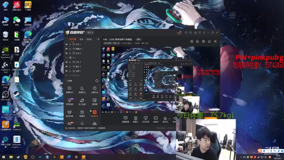Open the 弹幕秀 danmaku show tool
The height and width of the screenshot is (160, 284).
point(82,113)
